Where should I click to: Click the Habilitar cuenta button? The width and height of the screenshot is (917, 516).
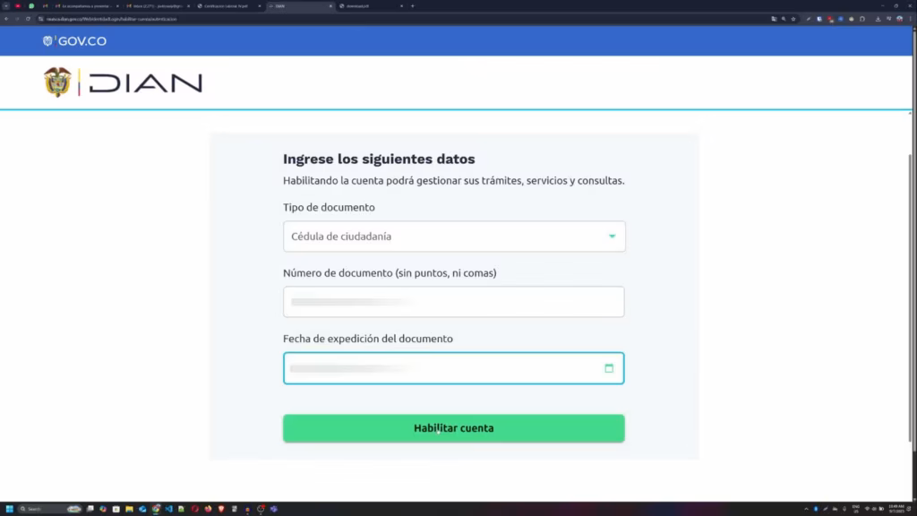pos(454,428)
